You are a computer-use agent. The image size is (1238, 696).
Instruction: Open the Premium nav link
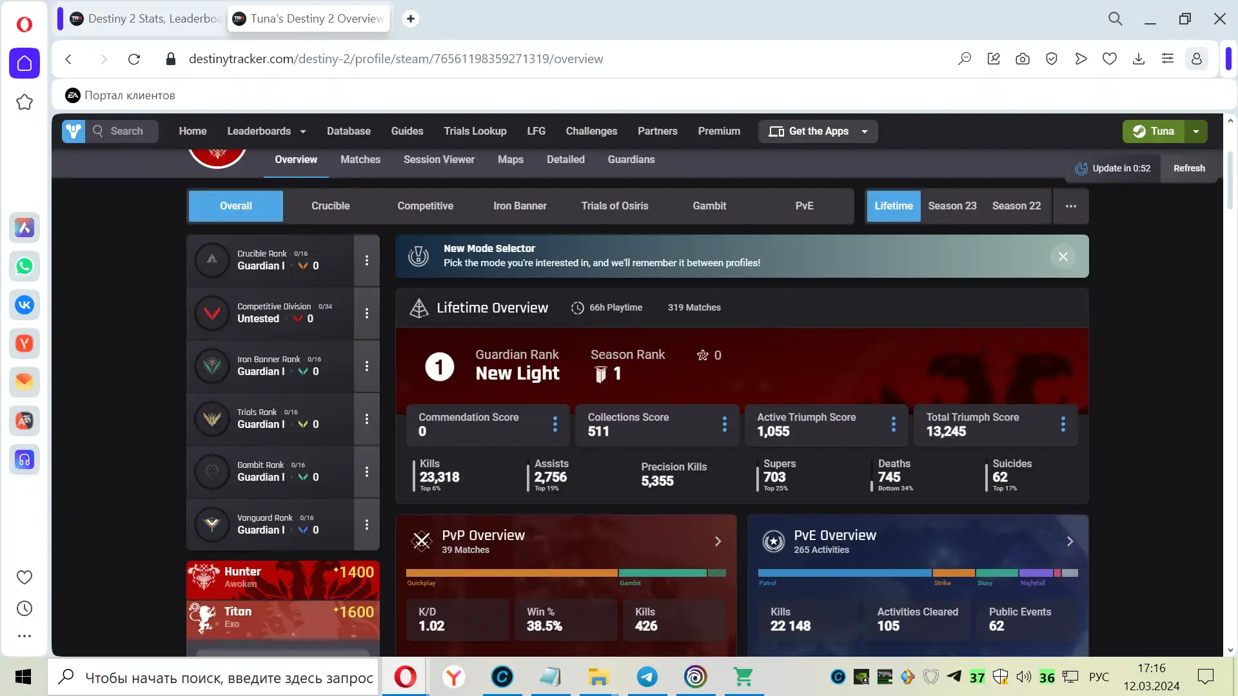(x=719, y=131)
